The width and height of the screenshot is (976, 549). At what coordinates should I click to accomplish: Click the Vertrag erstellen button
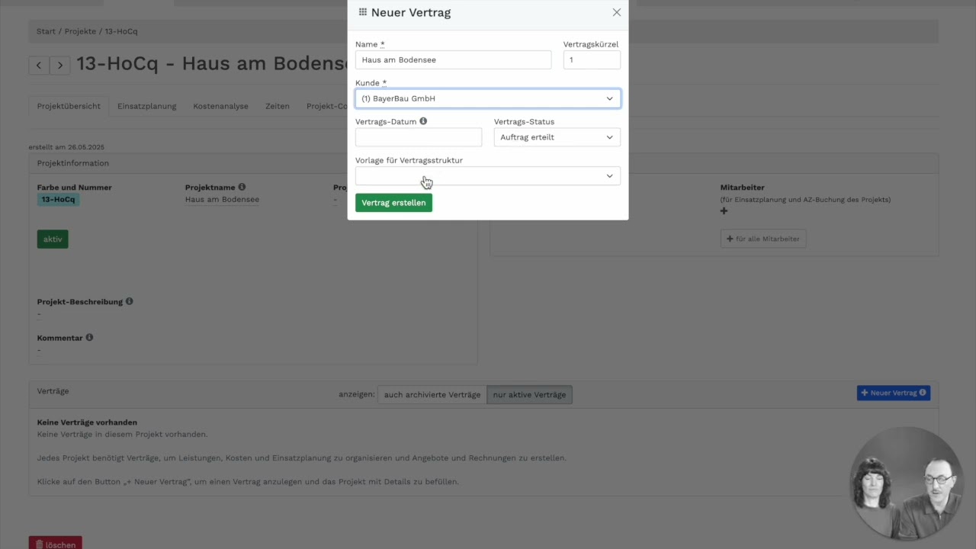click(x=393, y=203)
